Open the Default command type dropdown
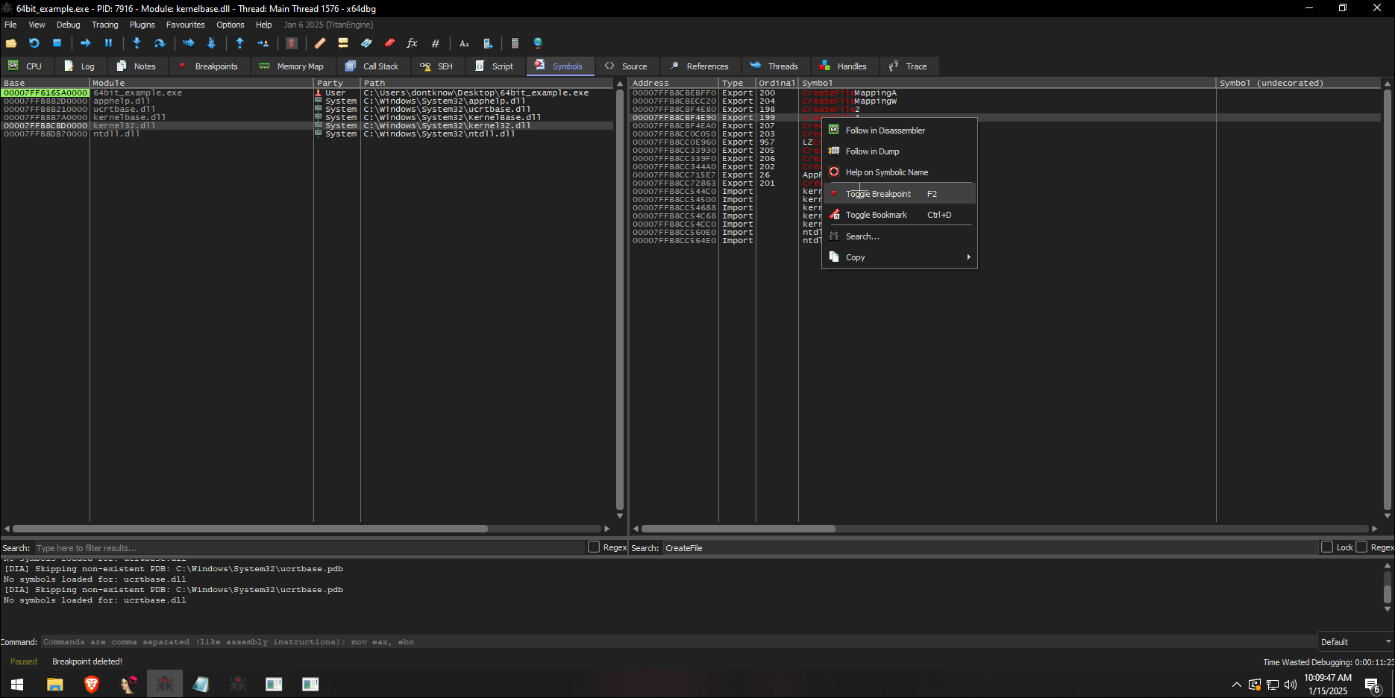 [x=1355, y=642]
